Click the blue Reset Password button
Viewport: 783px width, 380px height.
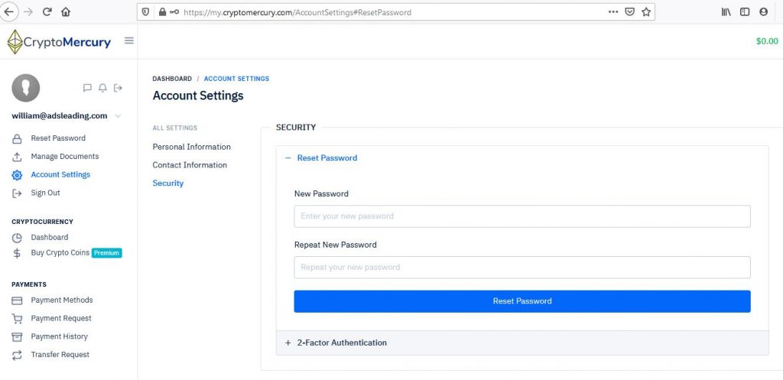point(521,301)
